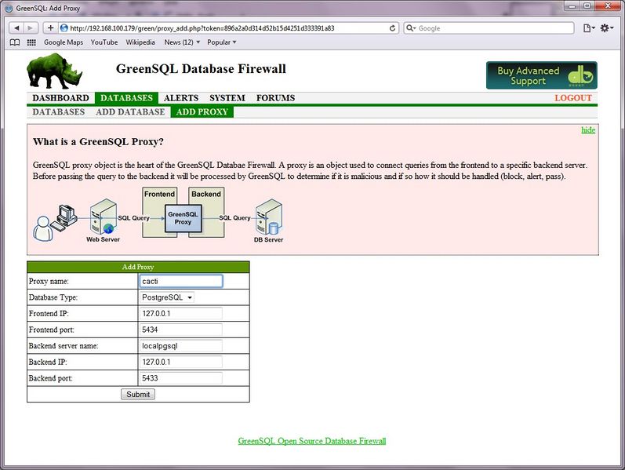Click the LOGOUT link
The width and height of the screenshot is (625, 470).
tap(572, 98)
